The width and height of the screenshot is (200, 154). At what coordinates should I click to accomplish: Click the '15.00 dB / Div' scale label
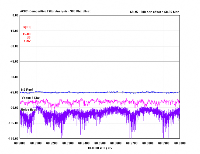[26, 37]
